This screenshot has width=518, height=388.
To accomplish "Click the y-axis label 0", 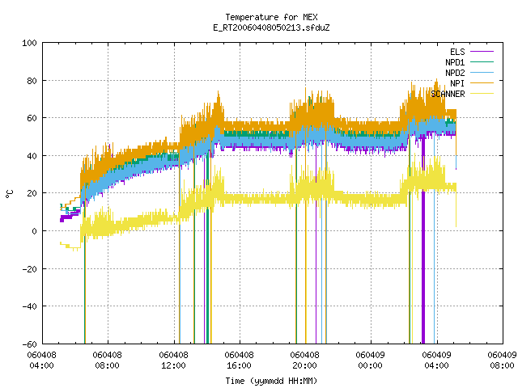I will click(34, 231).
